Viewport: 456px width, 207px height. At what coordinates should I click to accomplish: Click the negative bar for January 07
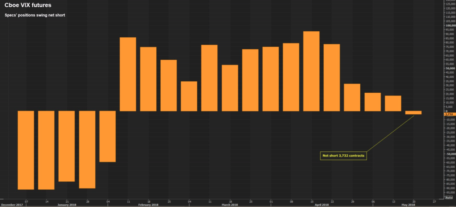26,150
